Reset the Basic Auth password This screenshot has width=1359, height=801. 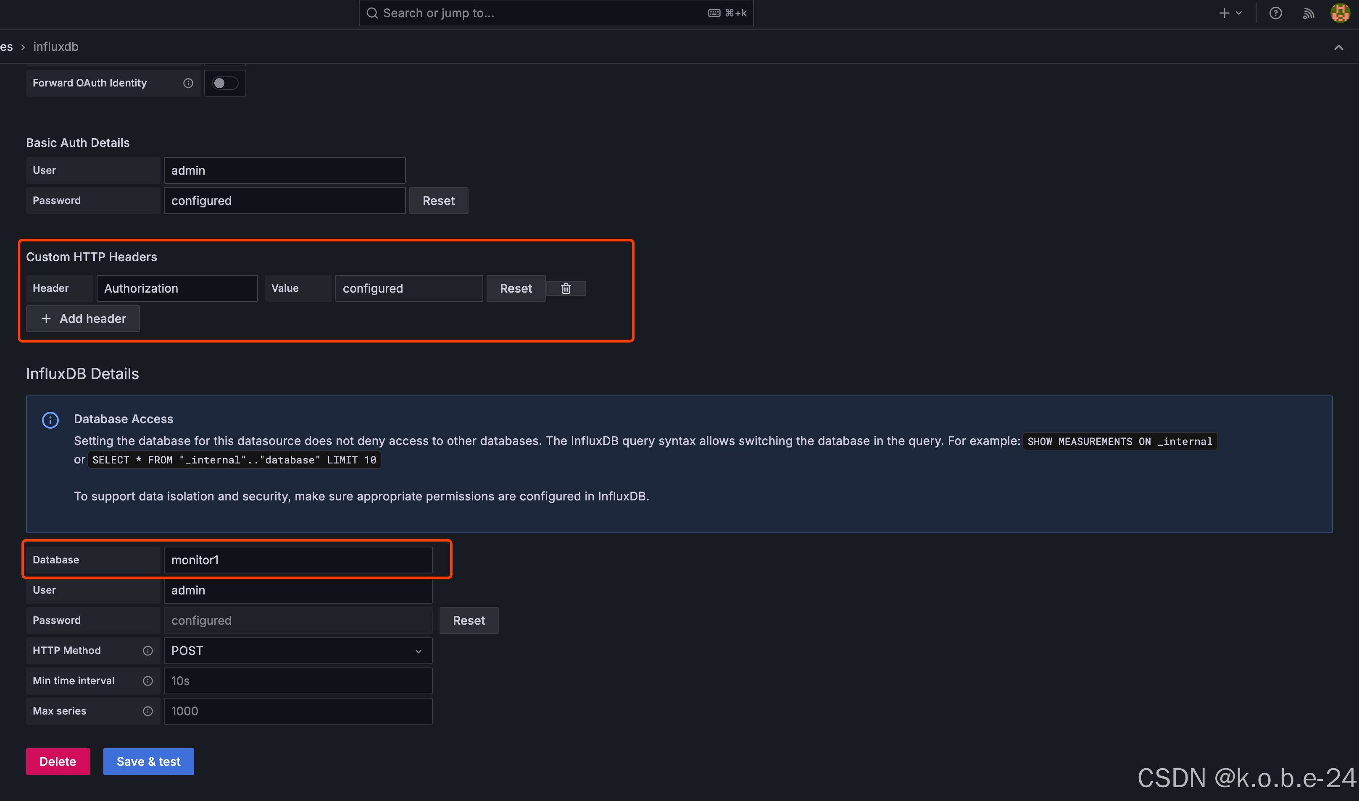pyautogui.click(x=439, y=201)
